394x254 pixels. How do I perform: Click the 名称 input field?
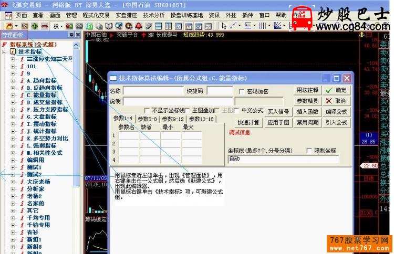[153, 91]
